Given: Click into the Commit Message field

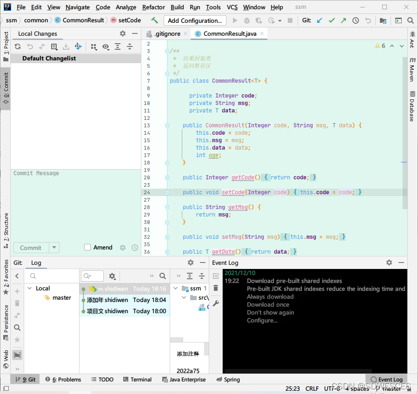Looking at the screenshot, I should 76,205.
